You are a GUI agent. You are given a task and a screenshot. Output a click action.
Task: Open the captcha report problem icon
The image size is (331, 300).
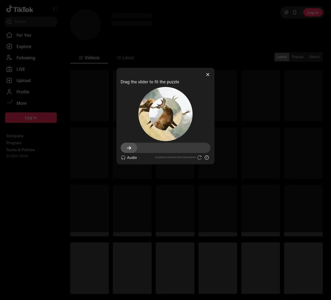[207, 158]
